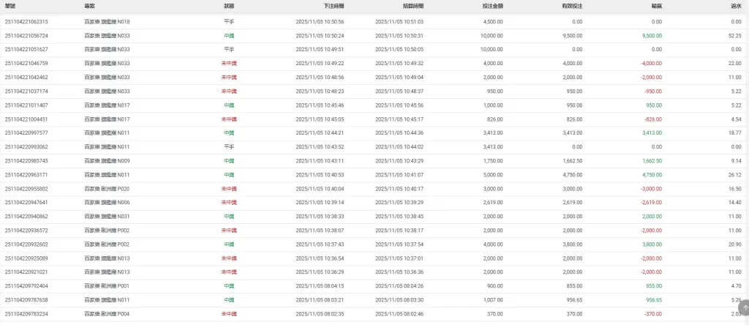Click the 百家樂 歐洲廳 P001 project cell
Screen dimensions: 749x325
pyautogui.click(x=107, y=285)
